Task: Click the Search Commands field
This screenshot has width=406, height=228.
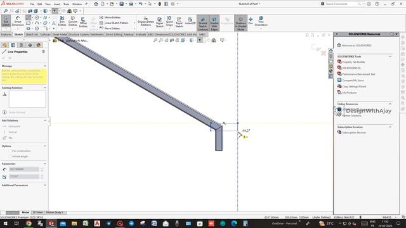Action: pyautogui.click(x=341, y=4)
